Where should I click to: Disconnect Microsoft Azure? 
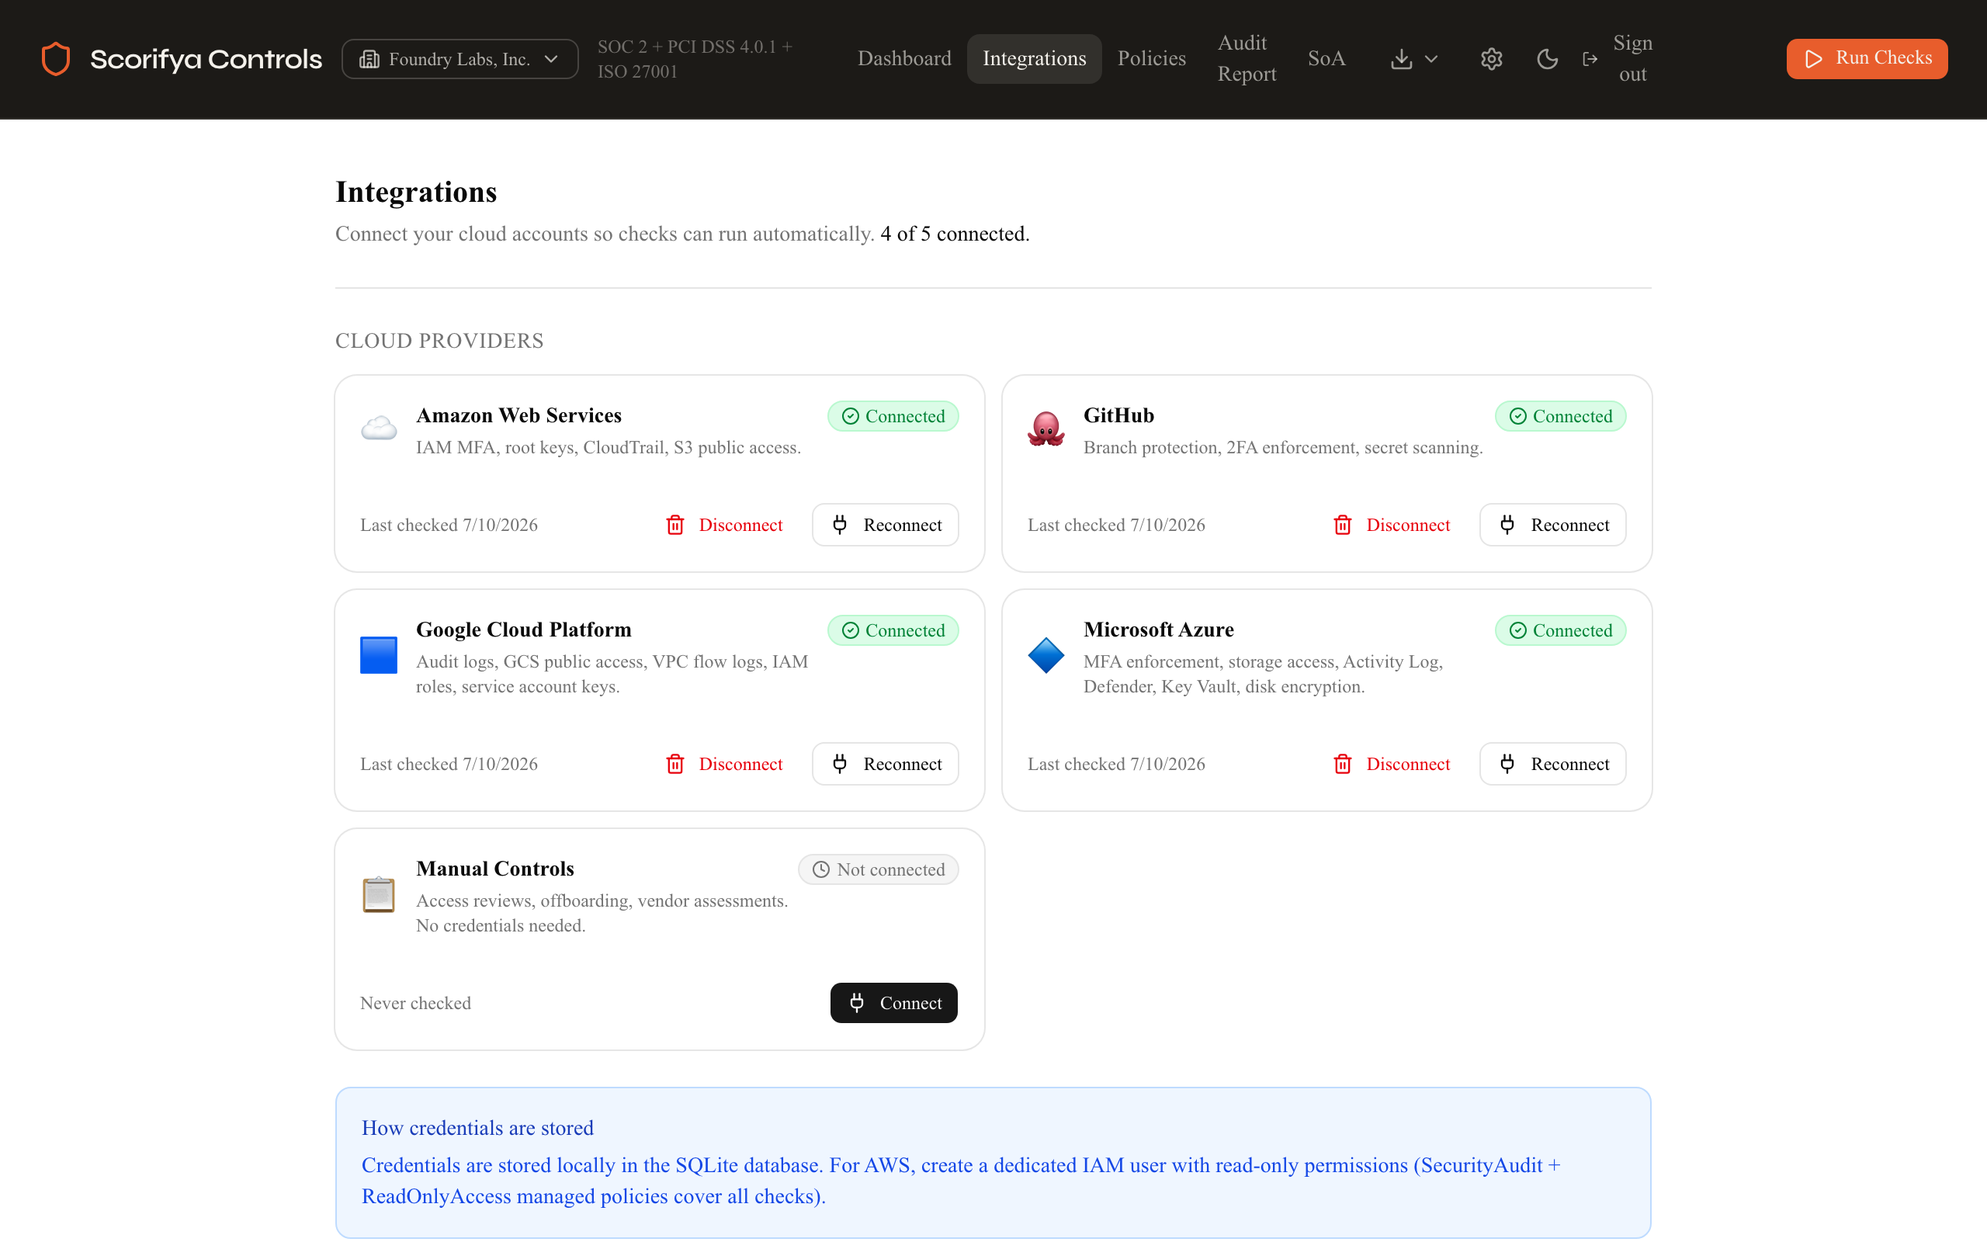pos(1391,764)
